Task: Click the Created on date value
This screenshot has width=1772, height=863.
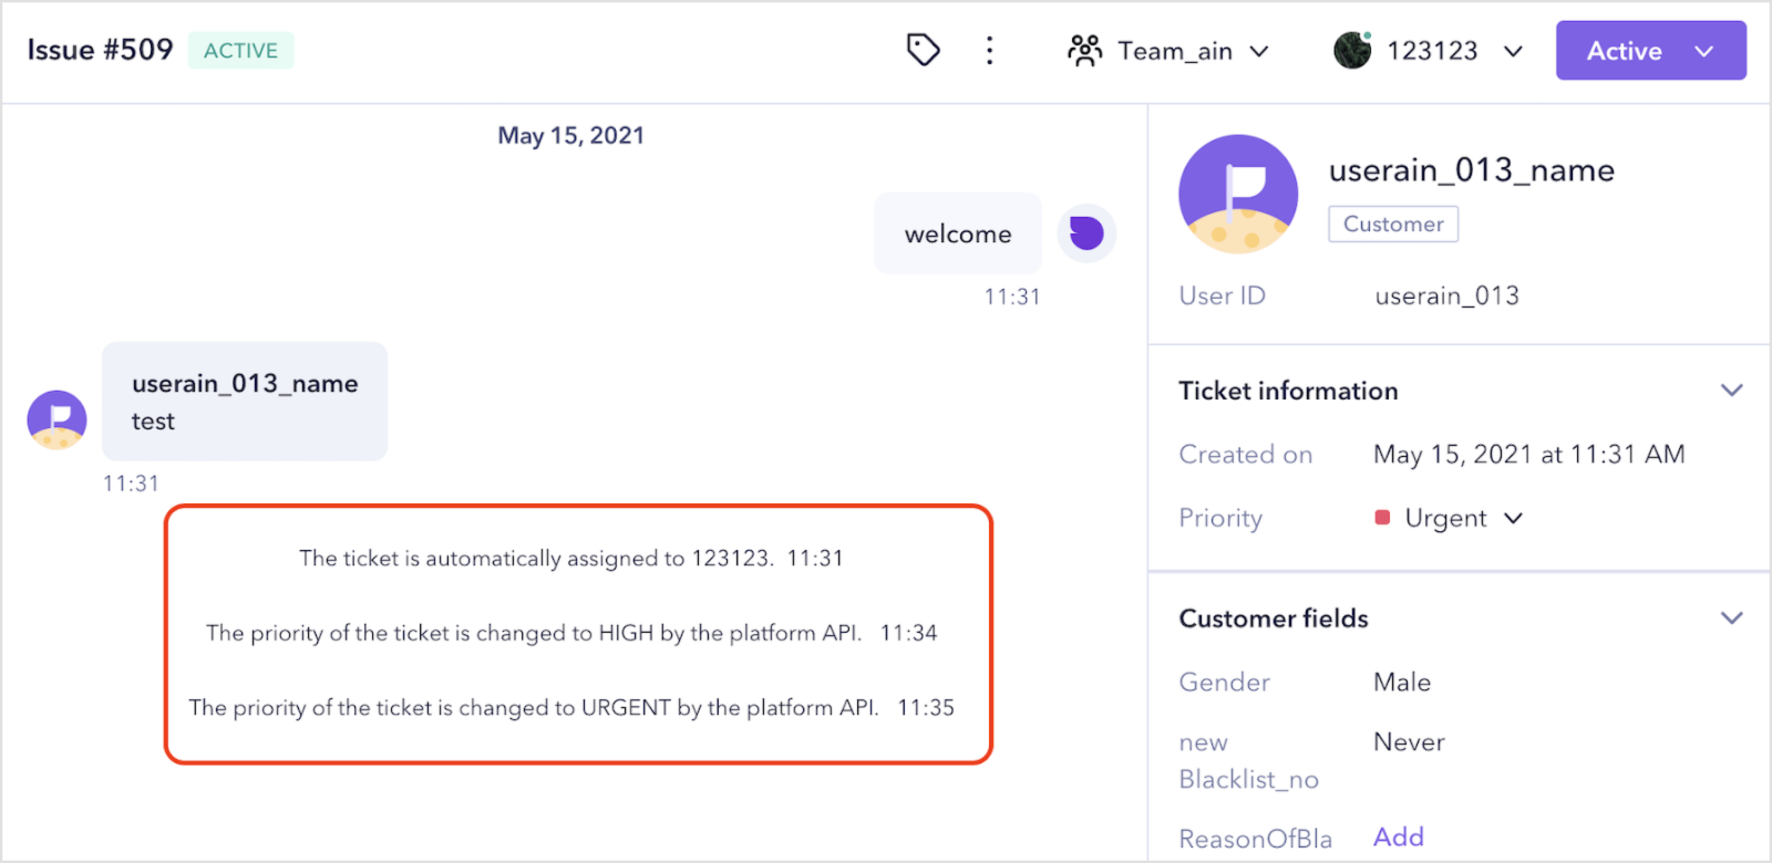Action: (1529, 454)
